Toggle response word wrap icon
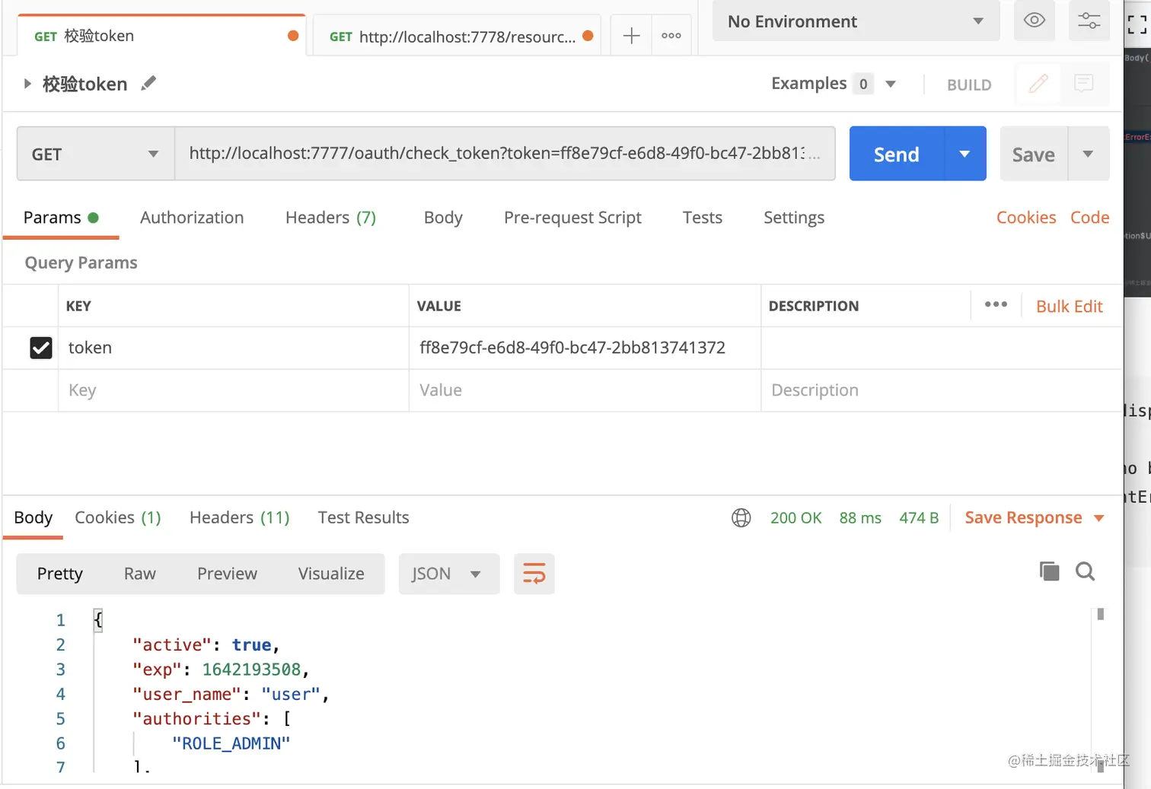 534,574
